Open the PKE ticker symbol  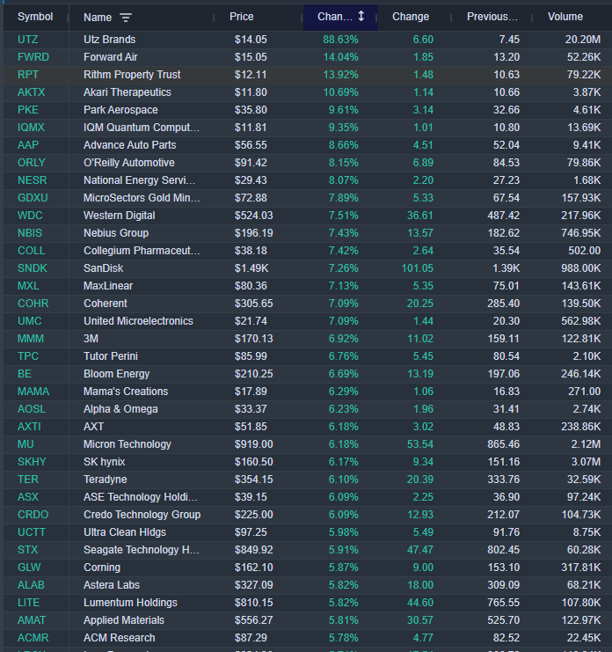pos(28,110)
